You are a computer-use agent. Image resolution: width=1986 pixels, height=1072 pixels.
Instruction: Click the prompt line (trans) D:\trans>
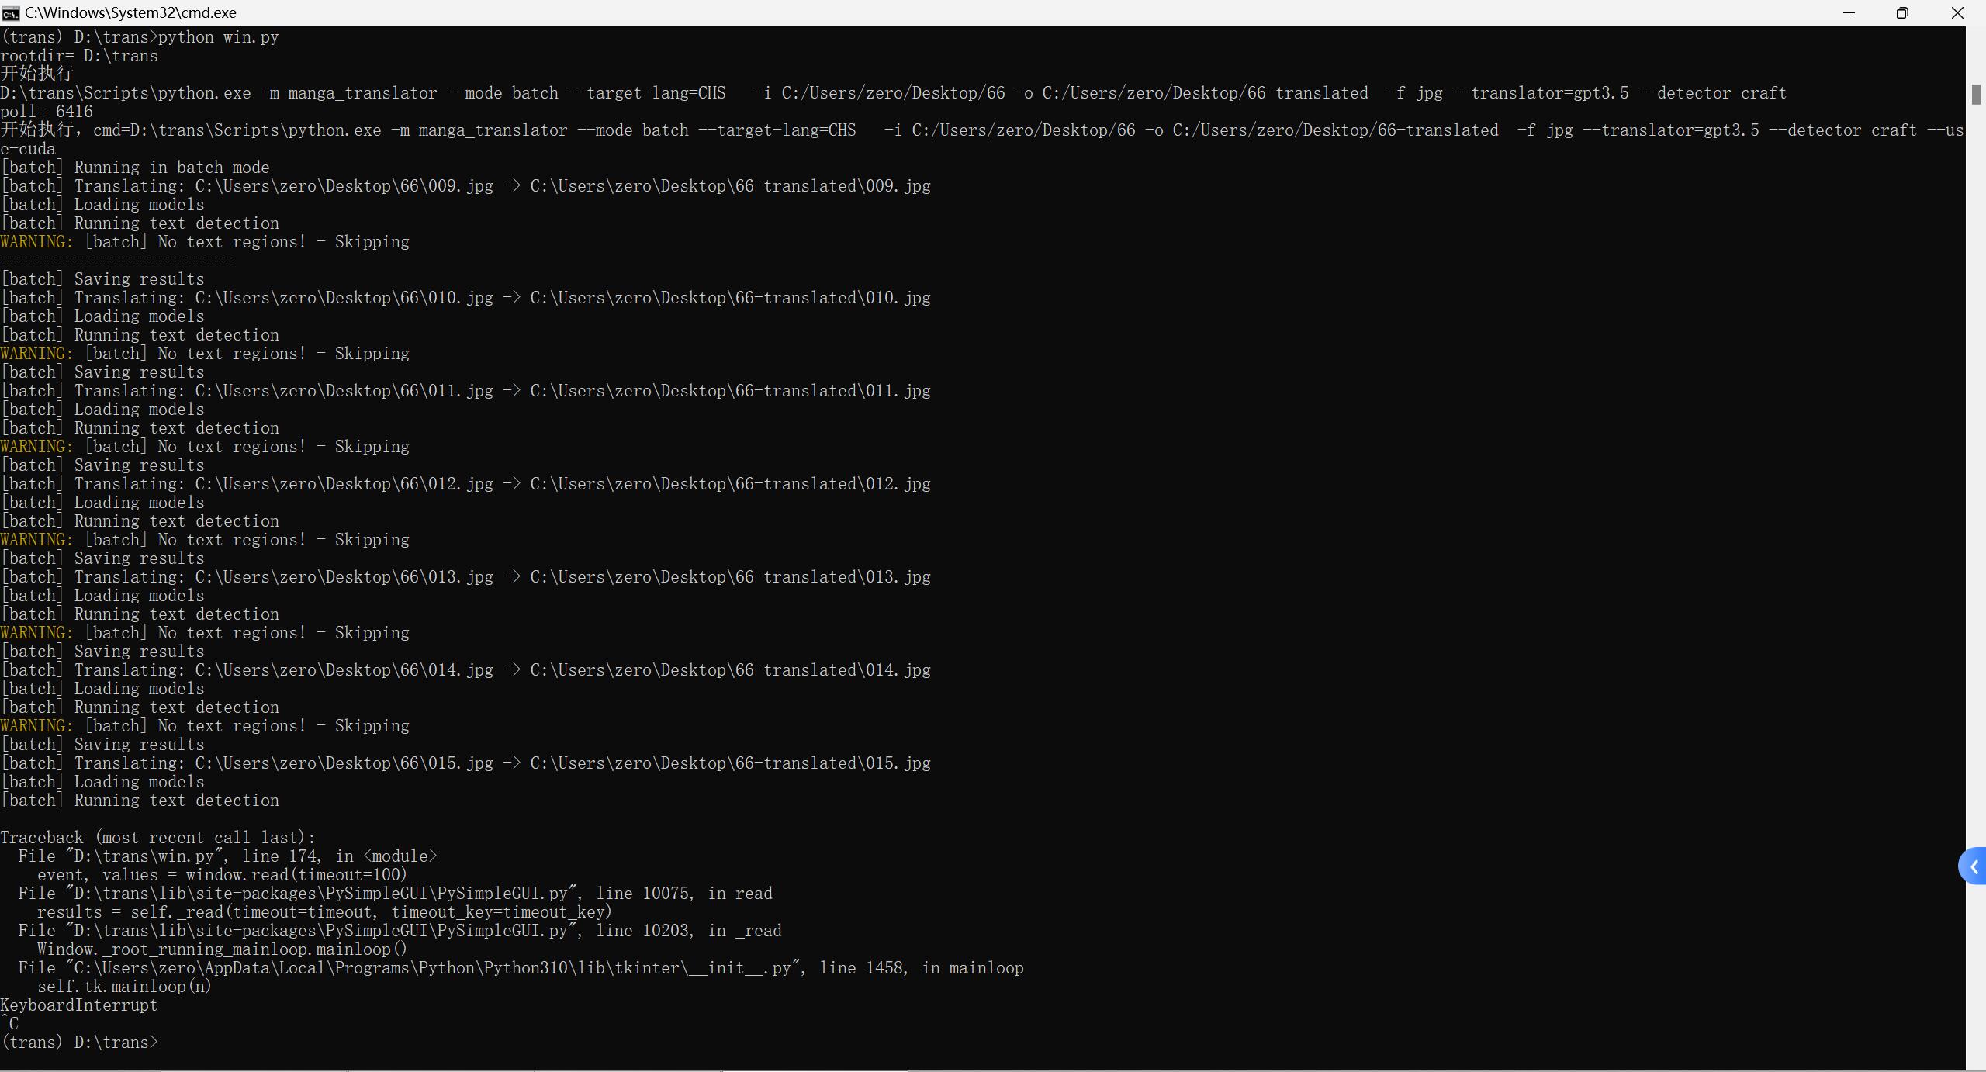coord(80,1043)
